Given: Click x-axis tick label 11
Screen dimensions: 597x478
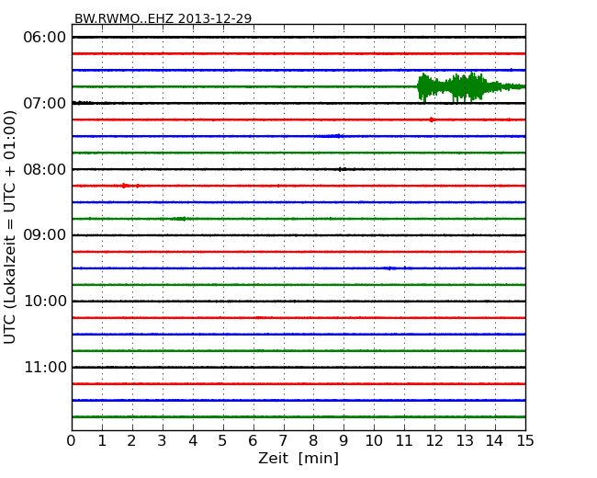Looking at the screenshot, I should tap(404, 441).
